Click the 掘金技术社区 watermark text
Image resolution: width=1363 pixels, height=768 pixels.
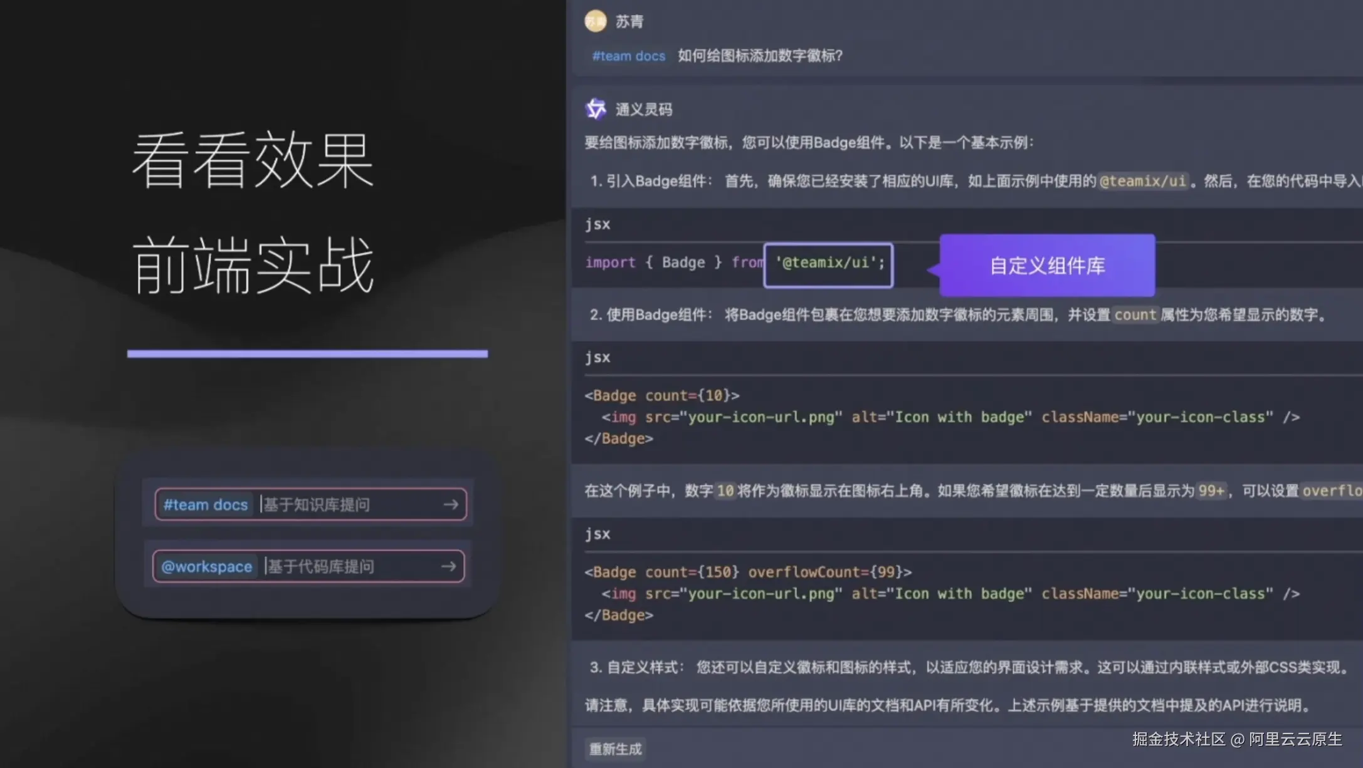click(1179, 739)
